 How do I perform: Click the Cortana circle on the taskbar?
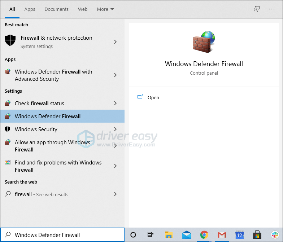point(133,235)
